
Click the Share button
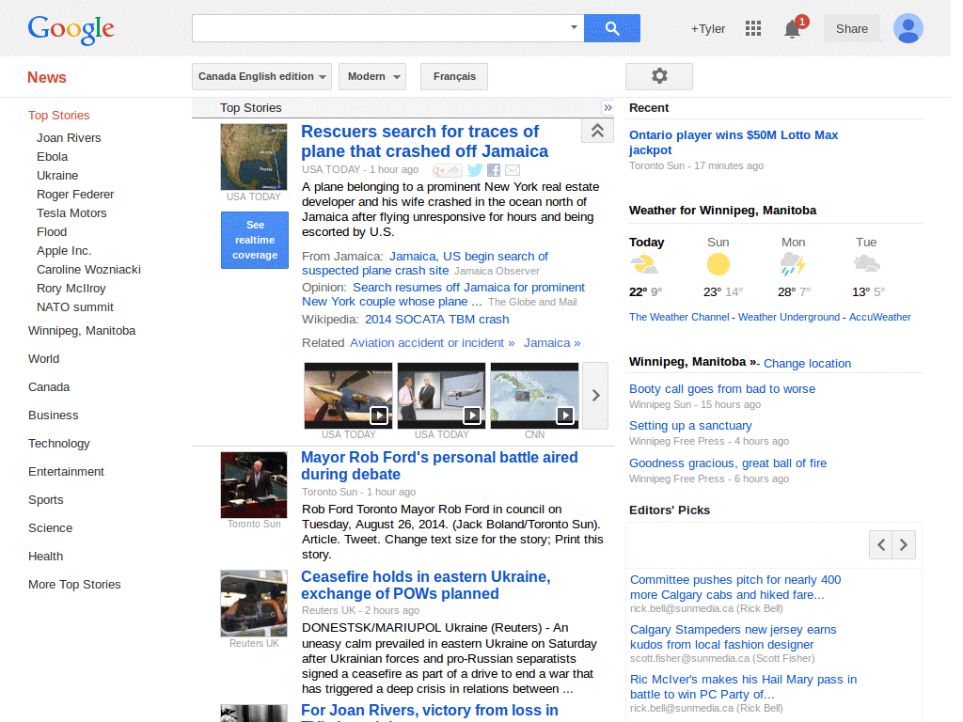852,29
